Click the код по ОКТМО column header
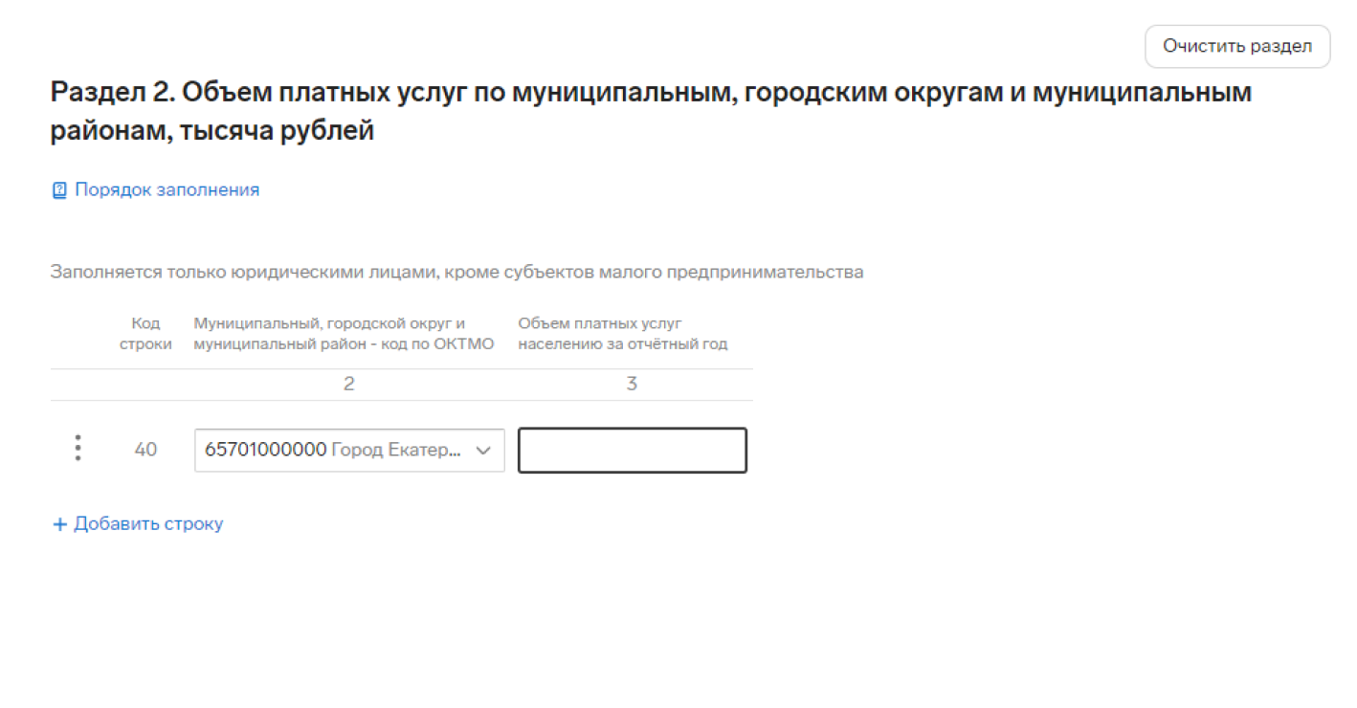Screen dimensions: 1357x708 (x=344, y=334)
